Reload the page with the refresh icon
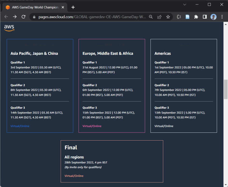 [24, 17]
